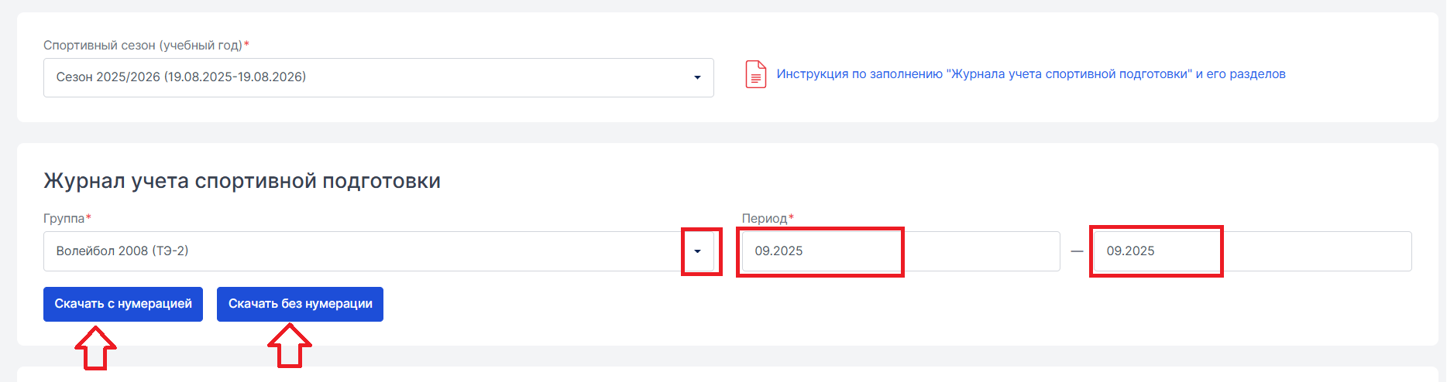Image resolution: width=1447 pixels, height=382 pixels.
Task: Click the 'Спортивный сезон (учебный год)' label
Action: pyautogui.click(x=143, y=45)
